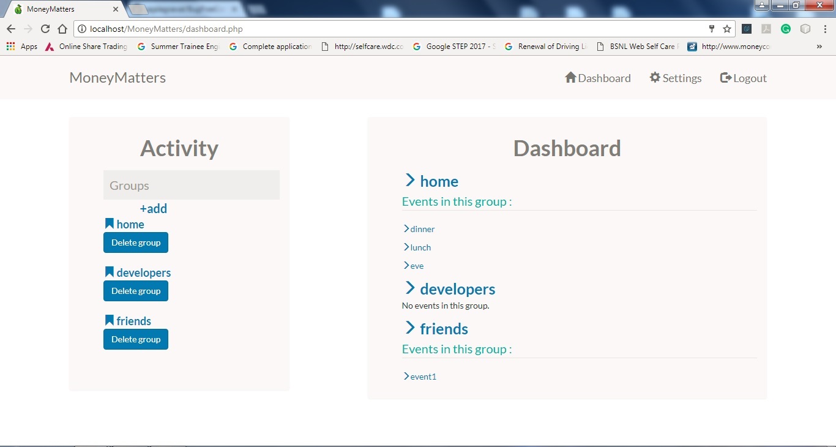The width and height of the screenshot is (836, 447).
Task: Expand the home group on Dashboard
Action: coord(431,181)
